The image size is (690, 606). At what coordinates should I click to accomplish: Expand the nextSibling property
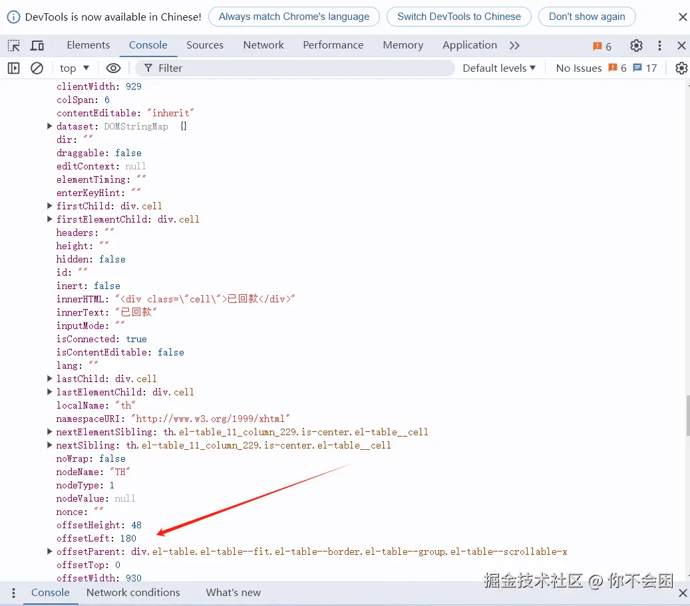(x=50, y=445)
